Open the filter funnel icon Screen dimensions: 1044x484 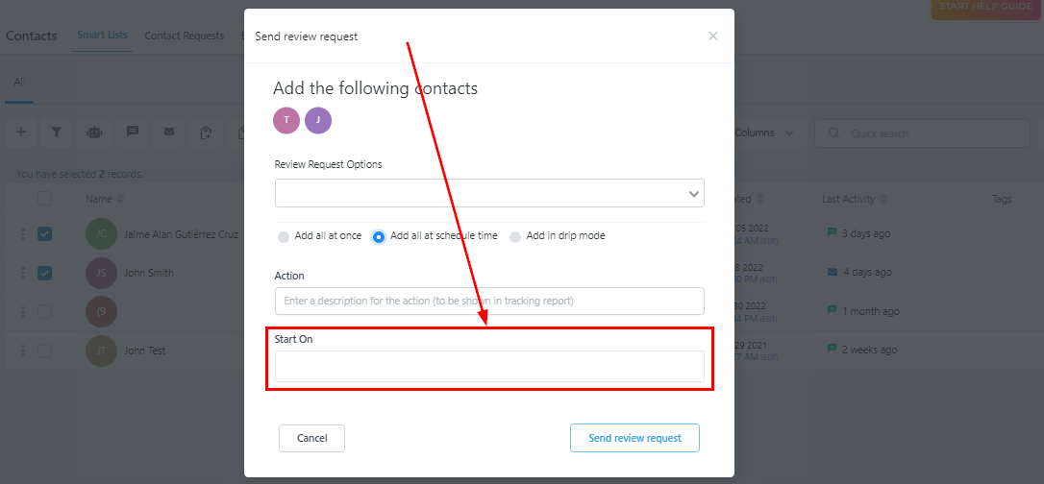tap(57, 133)
